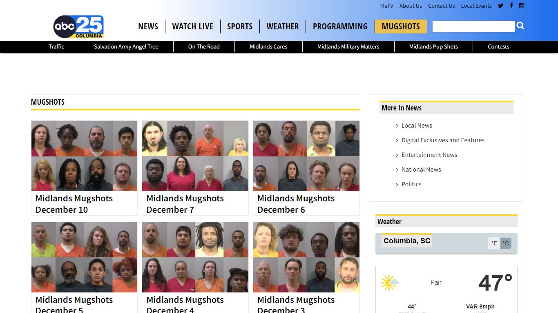Open Midlands Mugshots December 10 headline
The image size is (558, 313).
(74, 204)
